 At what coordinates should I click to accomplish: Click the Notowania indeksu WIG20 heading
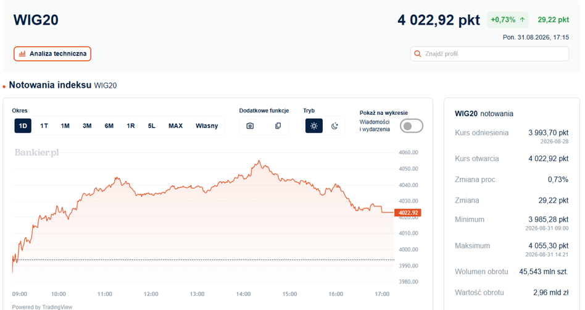[63, 85]
